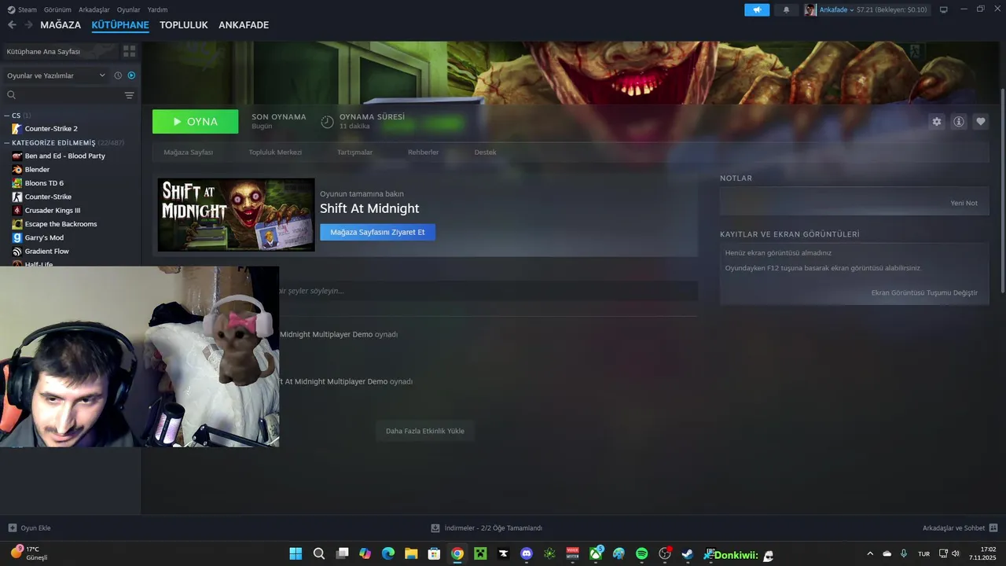Click Shift At Midnight banner thumbnail

[236, 215]
